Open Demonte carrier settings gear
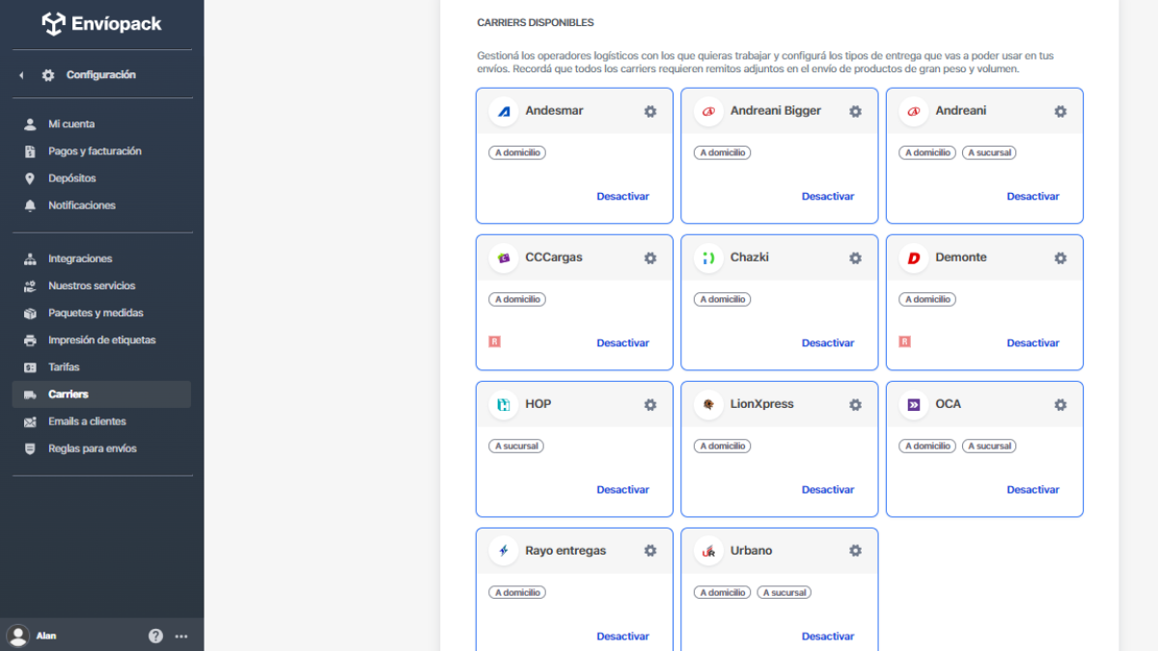 coord(1061,258)
